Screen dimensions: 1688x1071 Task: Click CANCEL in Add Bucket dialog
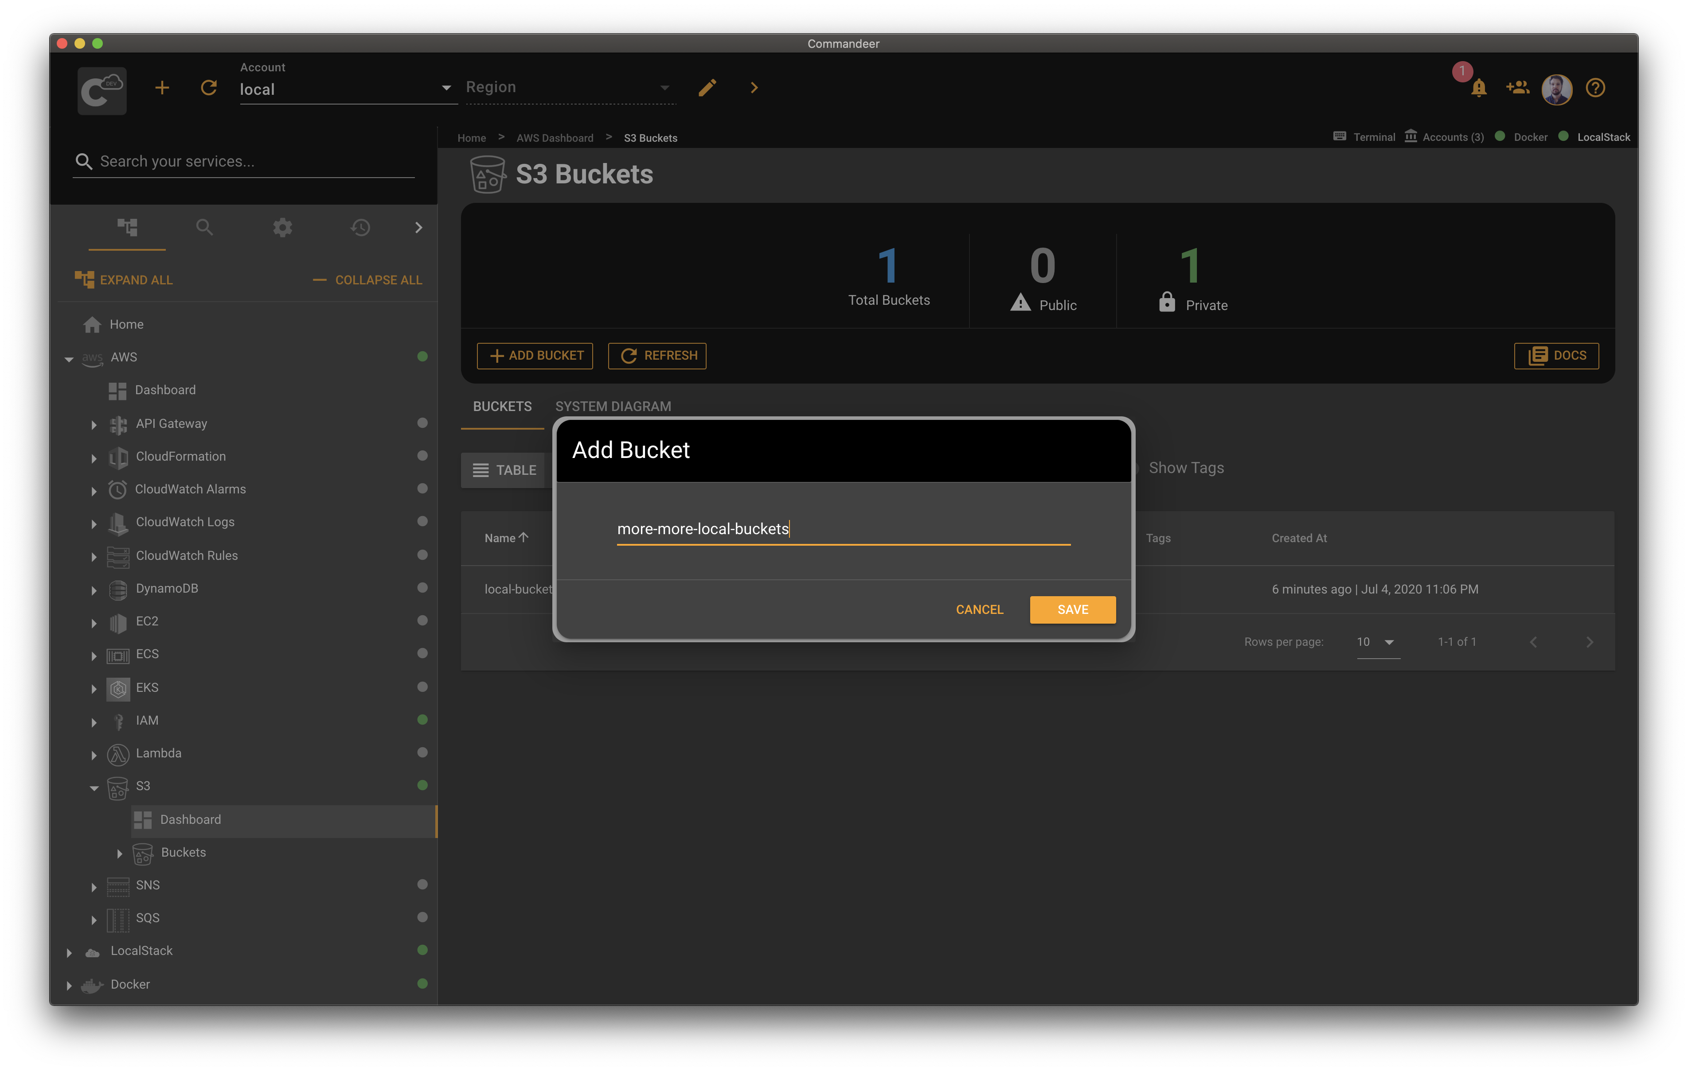pos(979,609)
